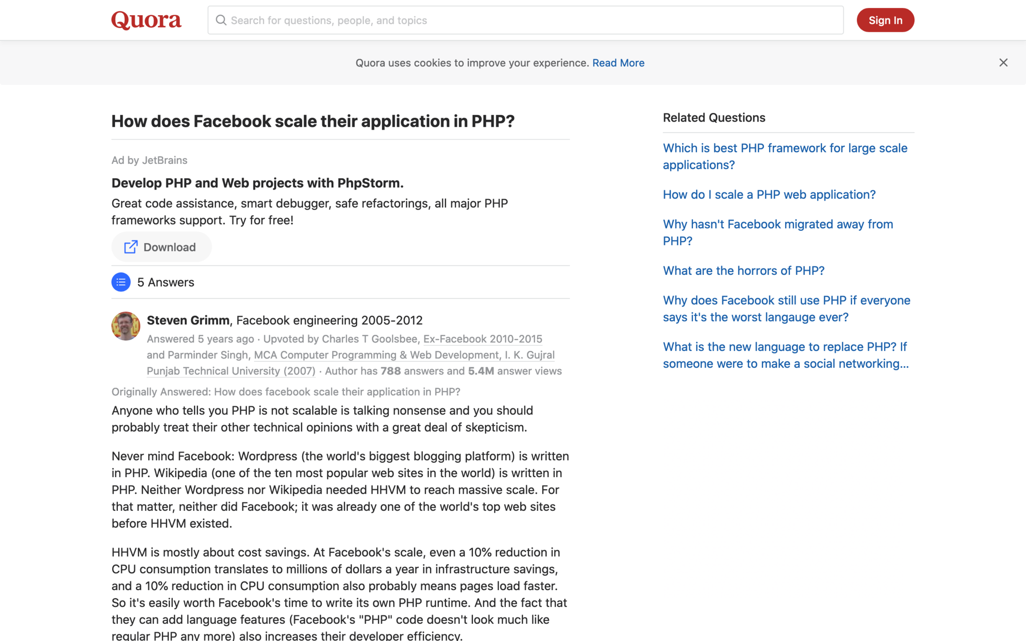Click the 'Anyone who tells you PHP' paragraph
Screen dimensions: 1026x641
click(322, 419)
